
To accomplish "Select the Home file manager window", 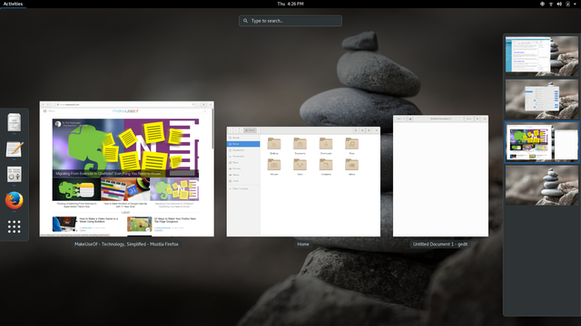I will [x=303, y=181].
